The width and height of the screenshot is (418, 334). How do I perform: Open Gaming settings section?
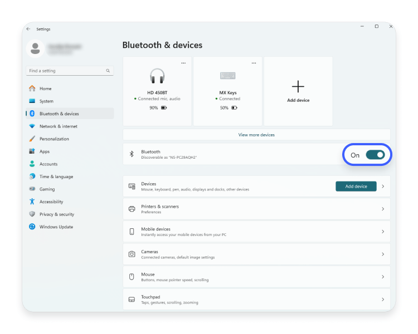tap(70, 189)
